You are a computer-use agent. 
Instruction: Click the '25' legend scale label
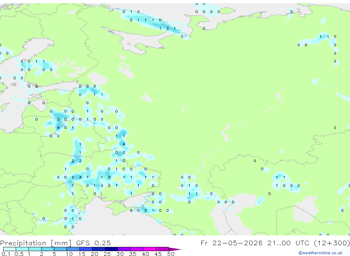pos(107,254)
